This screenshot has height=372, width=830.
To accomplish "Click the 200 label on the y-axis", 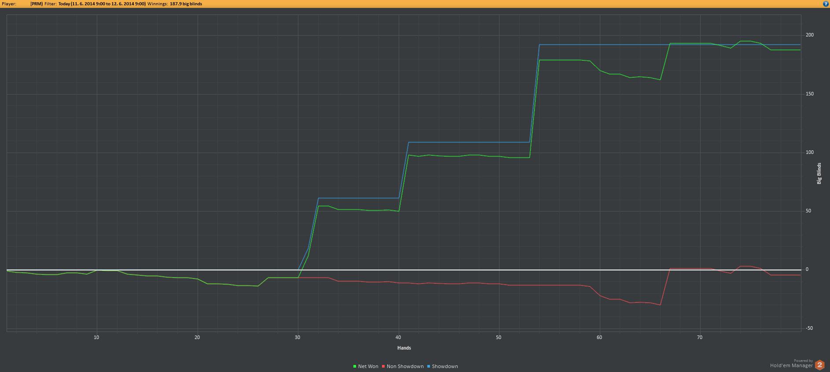I will coord(809,35).
